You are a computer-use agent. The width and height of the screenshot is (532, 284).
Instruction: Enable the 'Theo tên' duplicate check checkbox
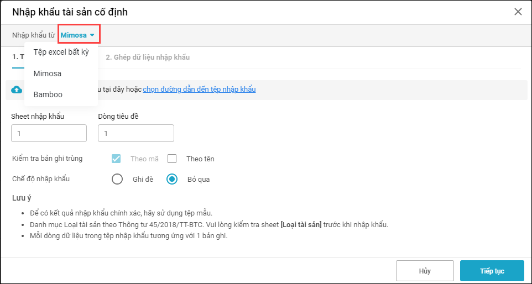click(x=172, y=159)
